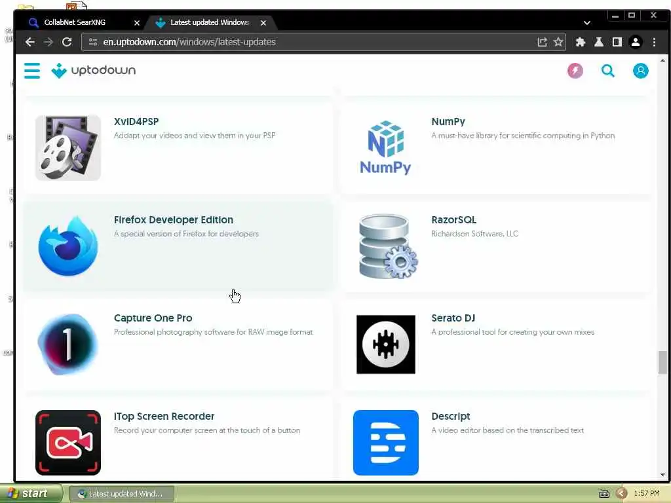The height and width of the screenshot is (503, 671).
Task: Open the Chrome profile avatar
Action: click(x=636, y=42)
